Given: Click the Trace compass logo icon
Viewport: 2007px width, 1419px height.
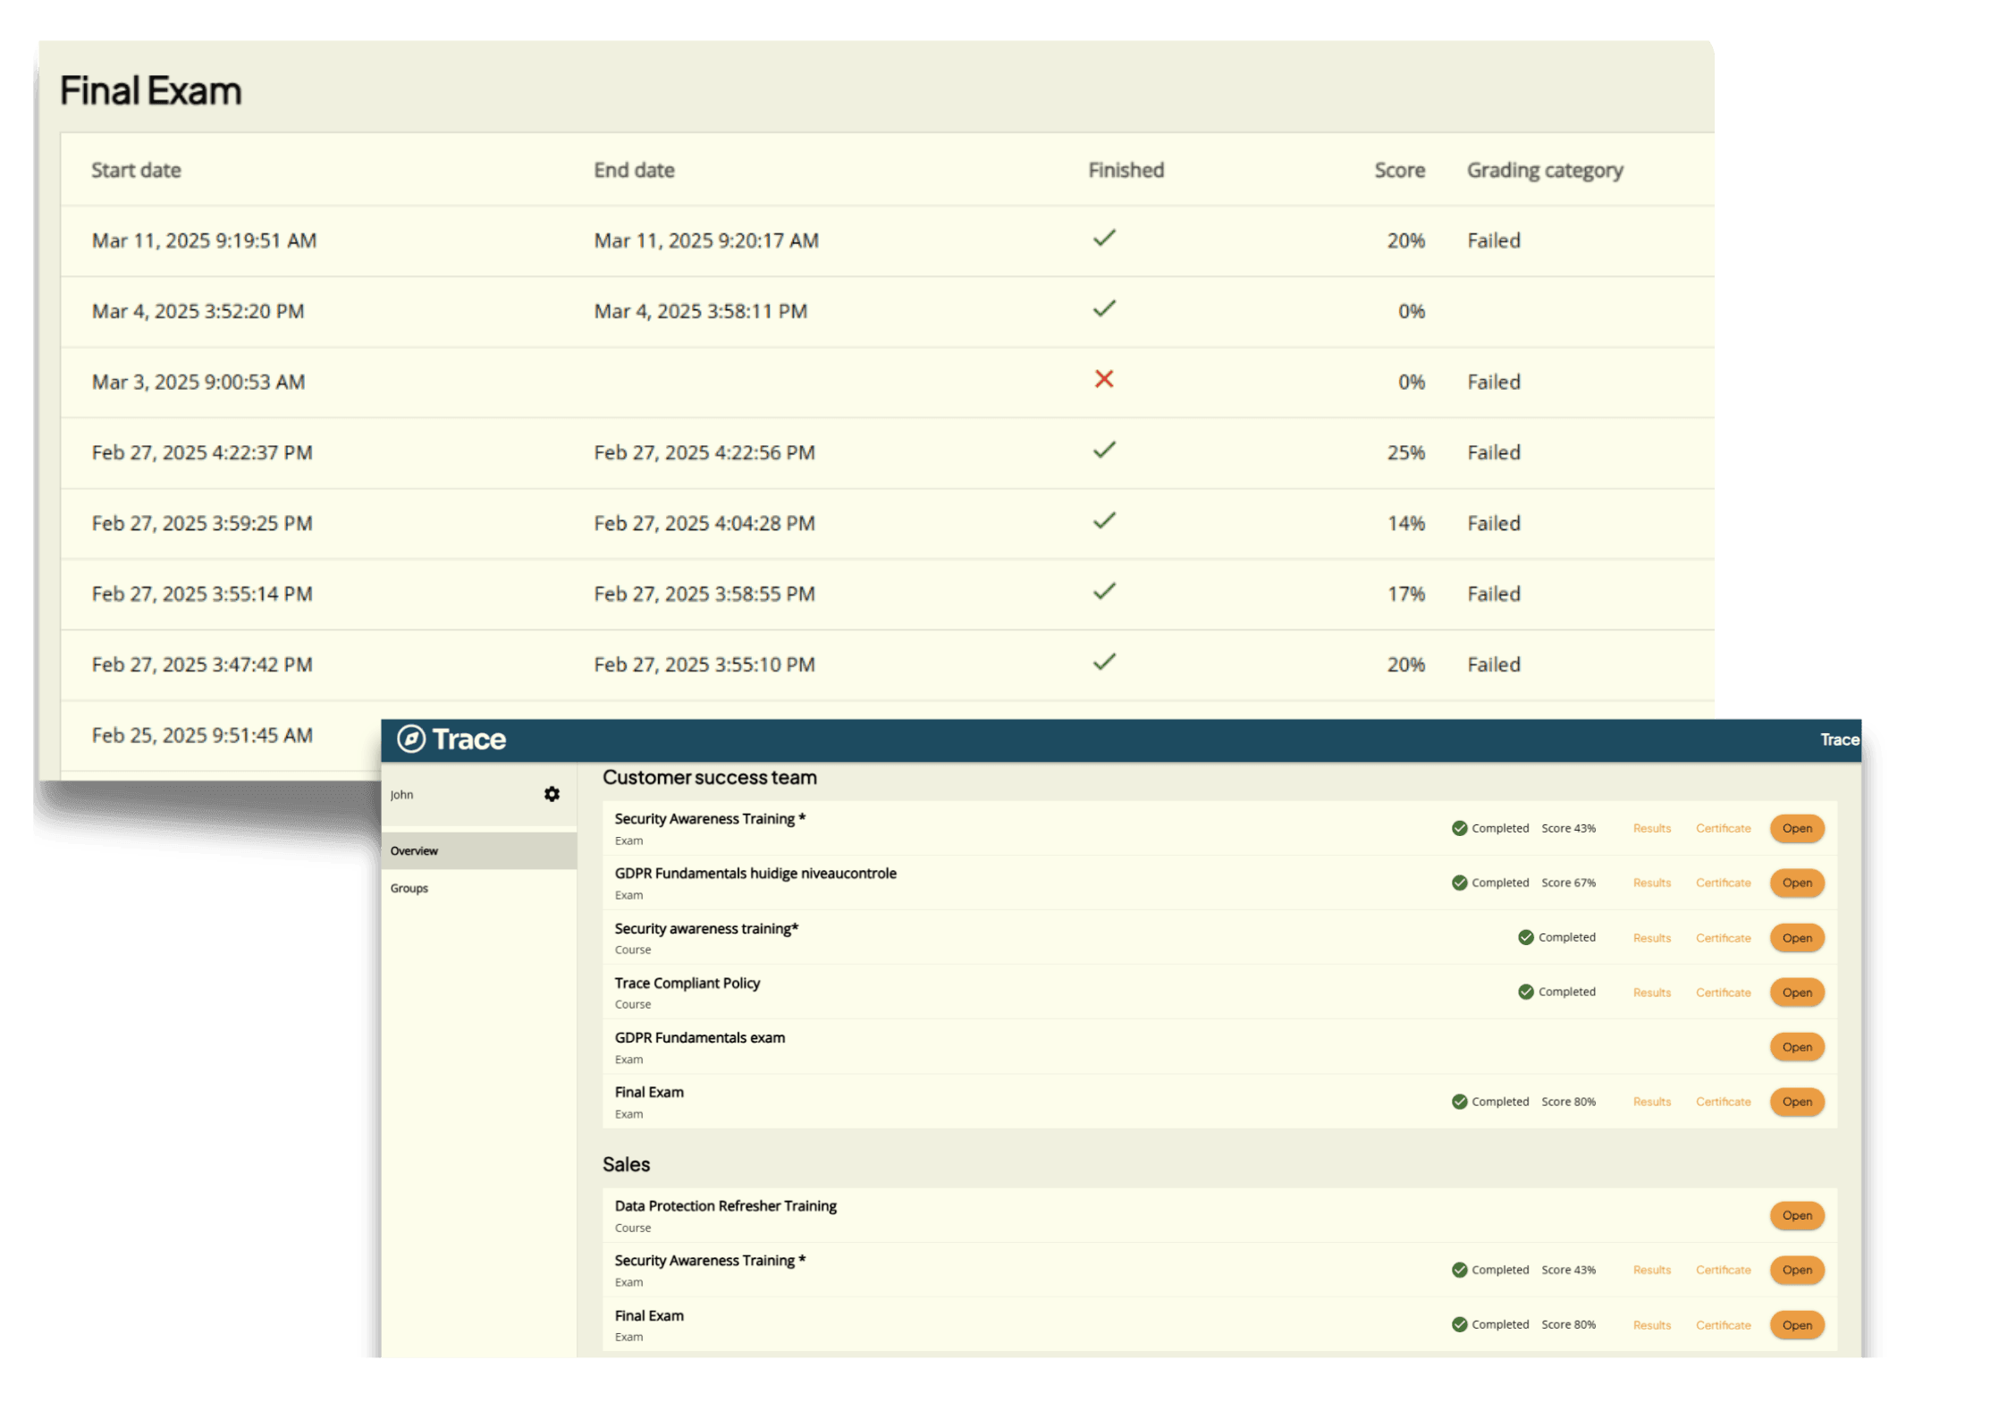Looking at the screenshot, I should (411, 739).
